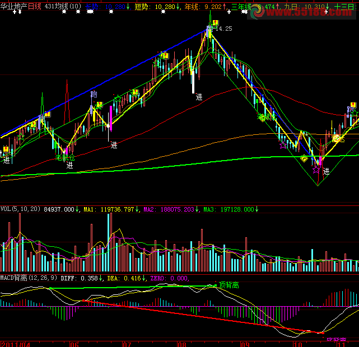Click the 08 month mark on the time axis
The image size is (359, 347).
coord(182,344)
